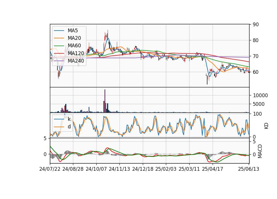
Task: Click the 25/06/13 date tick label
Action: coord(248,169)
